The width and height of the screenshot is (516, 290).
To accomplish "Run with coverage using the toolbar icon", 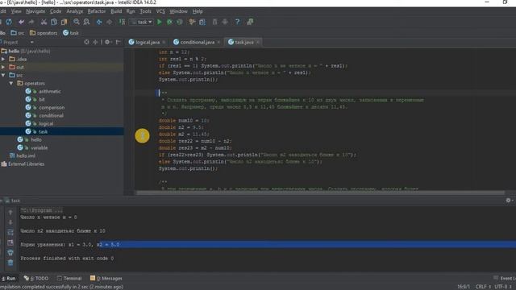I will click(x=180, y=22).
